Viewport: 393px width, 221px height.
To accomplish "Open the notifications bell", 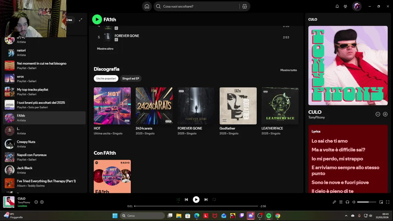I will pos(337,6).
